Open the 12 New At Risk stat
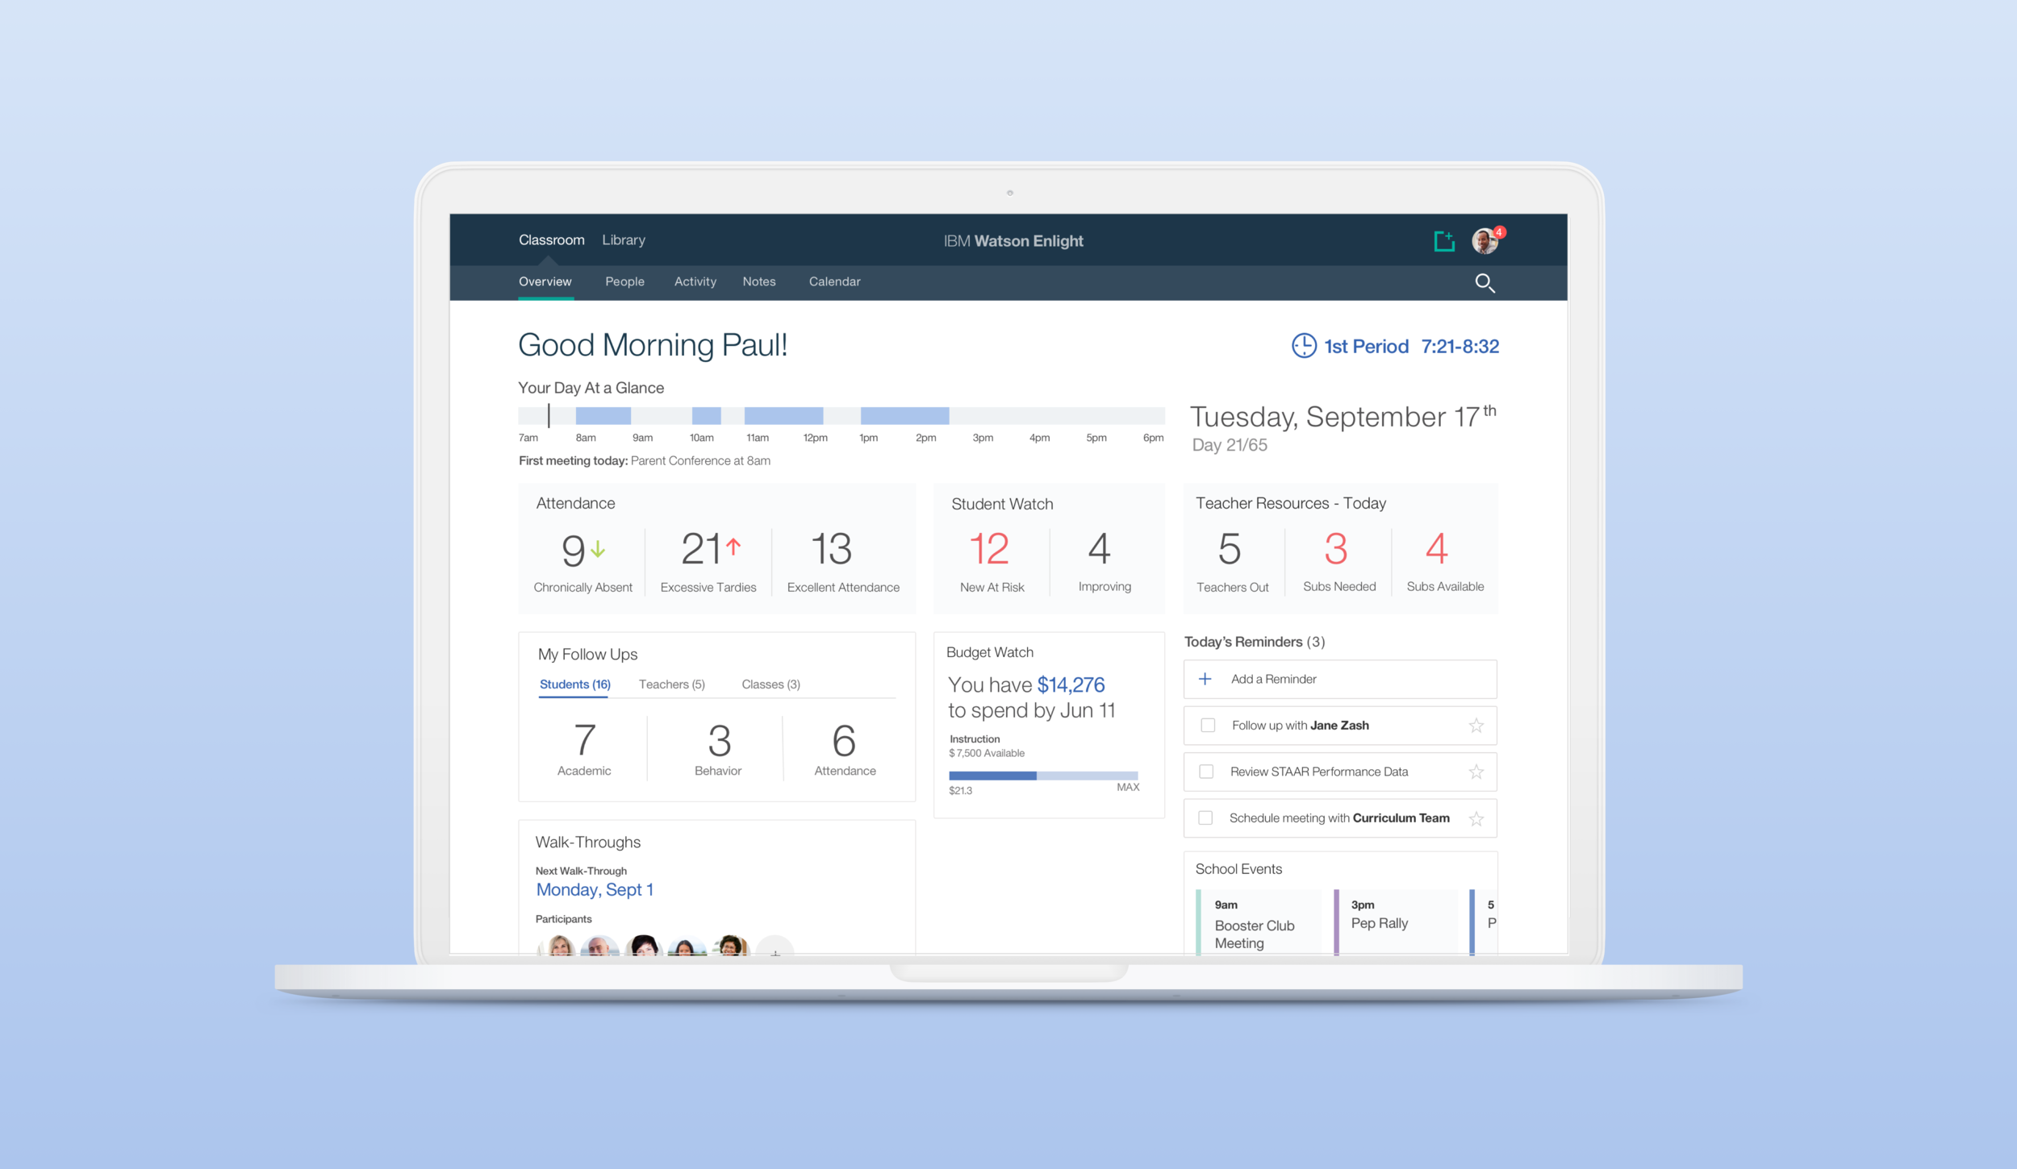The image size is (2017, 1169). (x=992, y=562)
